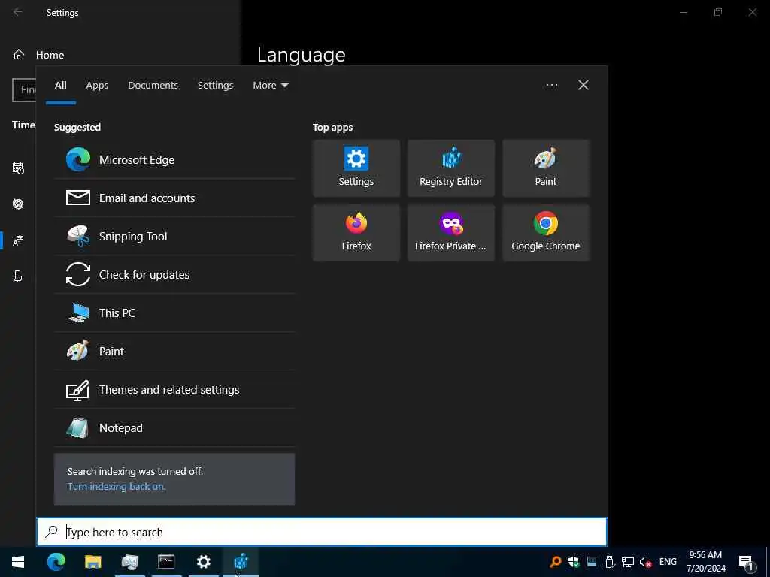The width and height of the screenshot is (770, 577).
Task: Launch Notepad from suggestions
Action: (174, 427)
